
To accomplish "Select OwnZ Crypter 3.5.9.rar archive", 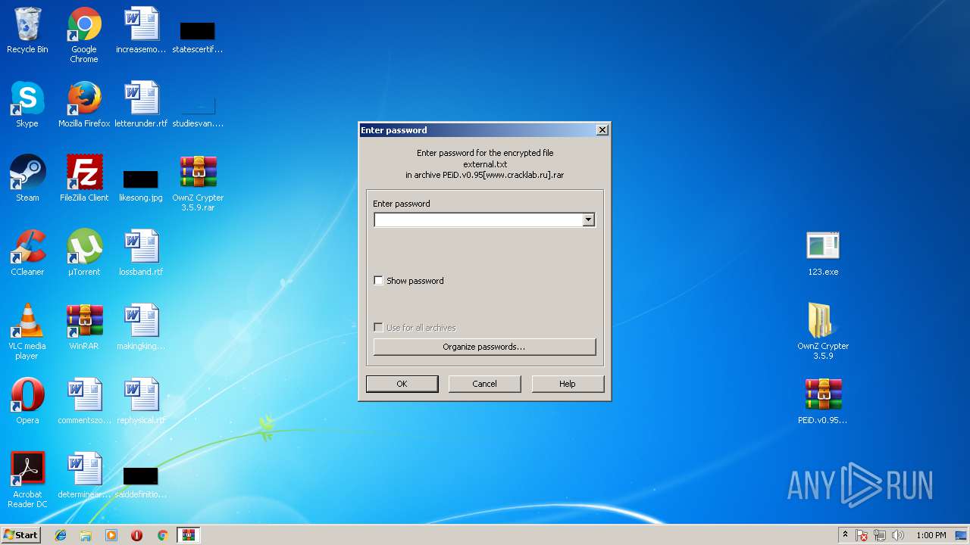I will point(198,184).
